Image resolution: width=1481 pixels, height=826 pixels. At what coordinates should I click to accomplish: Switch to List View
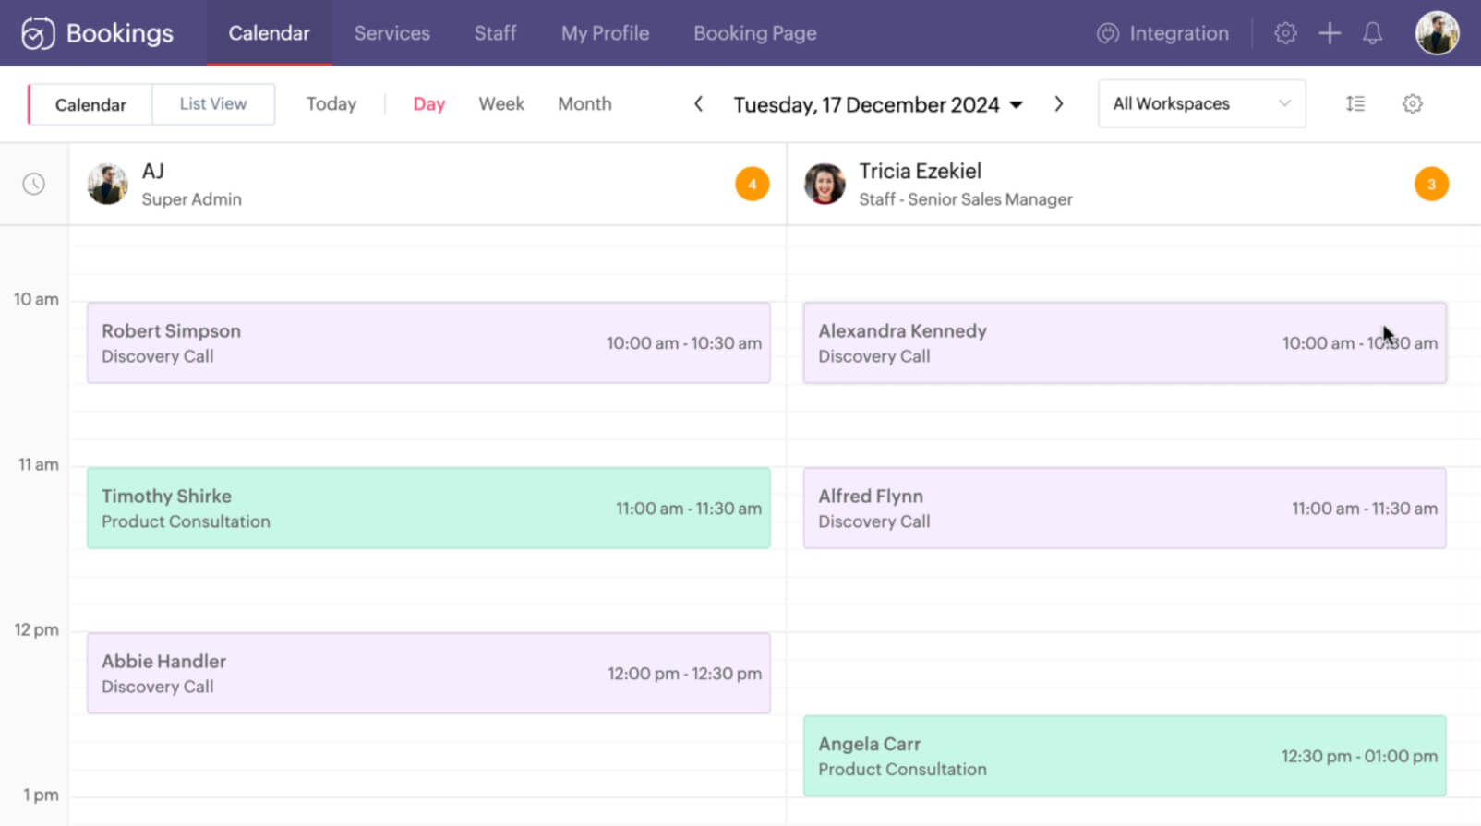(x=213, y=103)
